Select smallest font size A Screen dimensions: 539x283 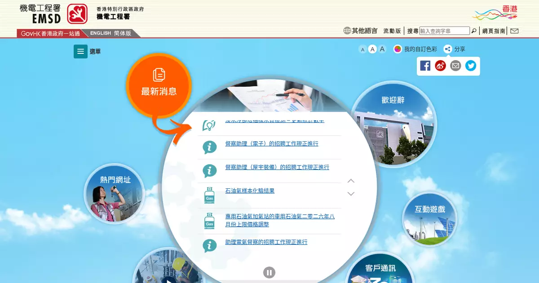(x=362, y=50)
